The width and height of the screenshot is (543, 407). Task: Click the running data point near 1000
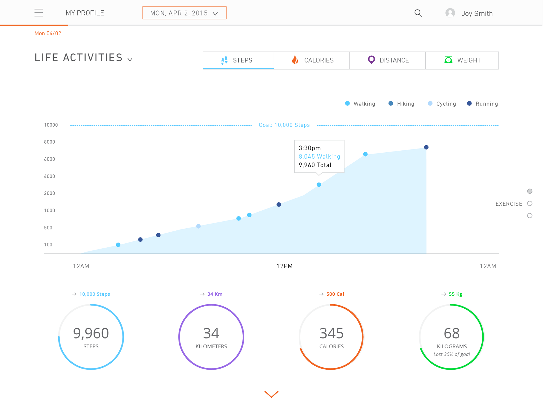coord(279,204)
